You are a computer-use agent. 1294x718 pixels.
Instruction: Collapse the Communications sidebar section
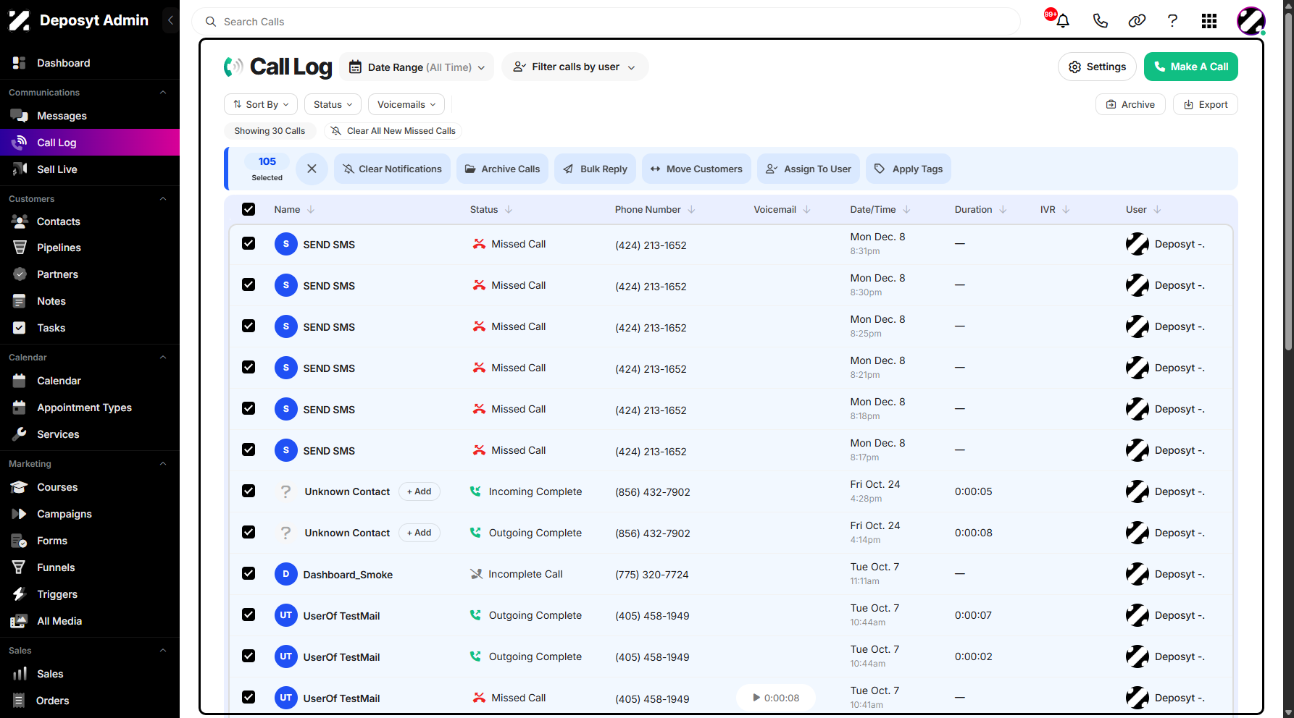tap(163, 93)
